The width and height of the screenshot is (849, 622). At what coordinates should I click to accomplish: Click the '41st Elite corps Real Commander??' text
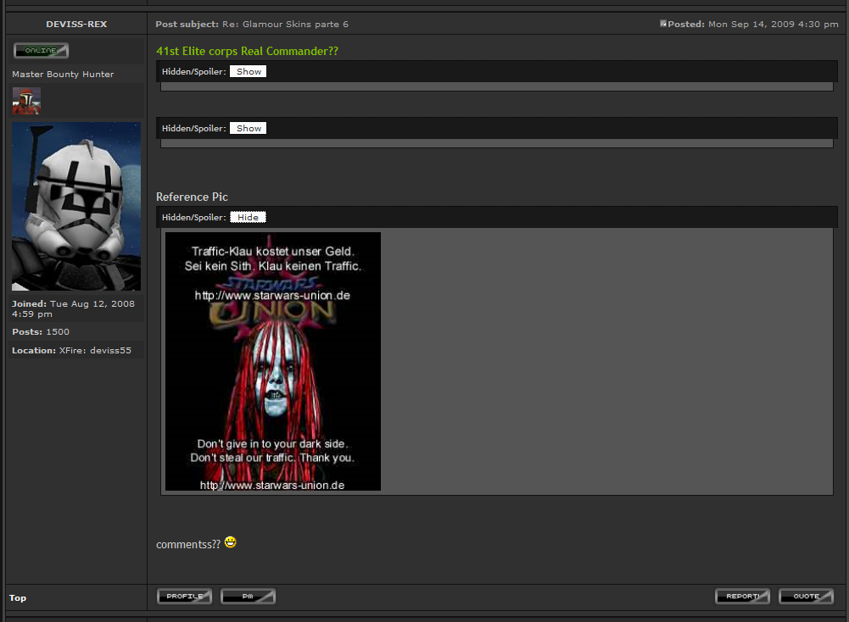(x=247, y=51)
